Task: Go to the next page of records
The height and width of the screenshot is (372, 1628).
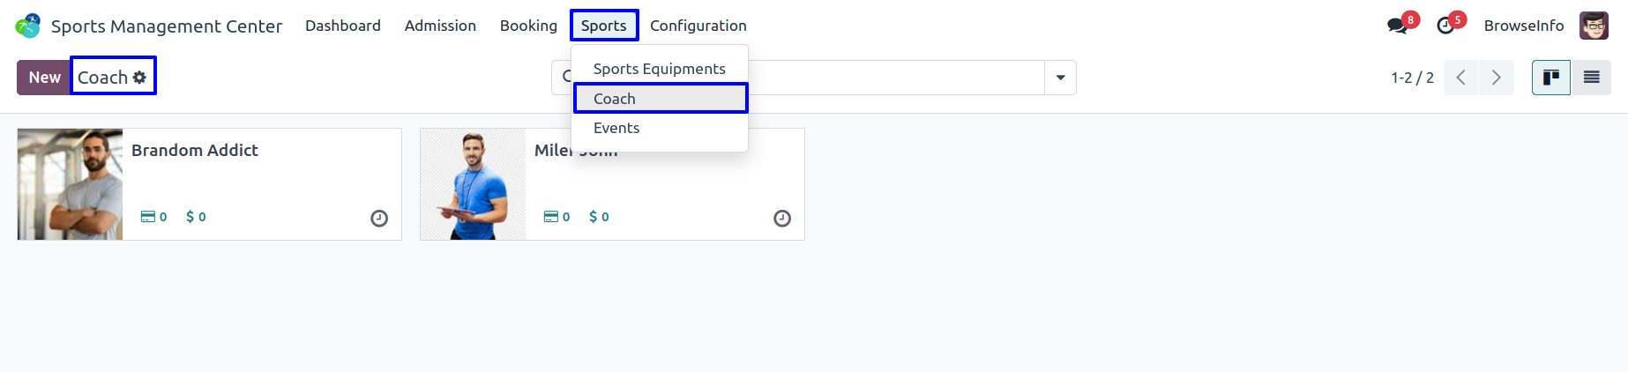Action: pyautogui.click(x=1497, y=78)
